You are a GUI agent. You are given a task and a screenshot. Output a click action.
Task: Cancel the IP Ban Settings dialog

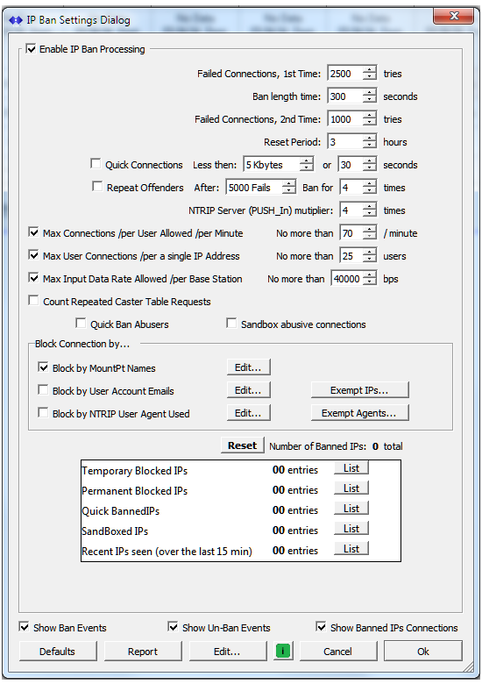(x=337, y=652)
